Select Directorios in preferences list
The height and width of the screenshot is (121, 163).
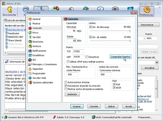pos(38,42)
